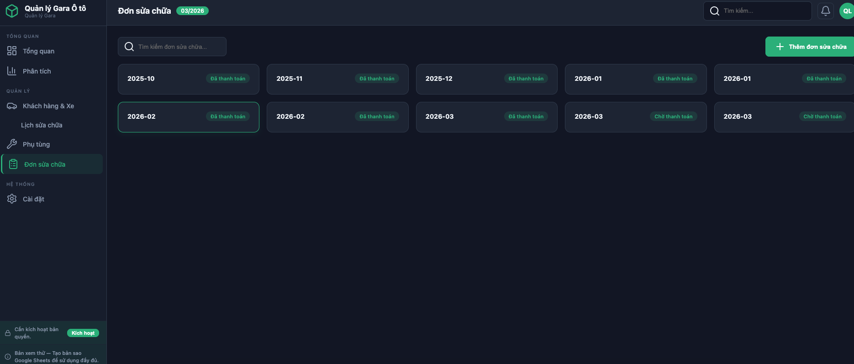Click the Phân tích bar chart icon

tap(12, 71)
